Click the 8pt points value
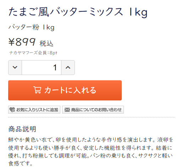The width and height of the screenshot is (192, 168). (53, 53)
